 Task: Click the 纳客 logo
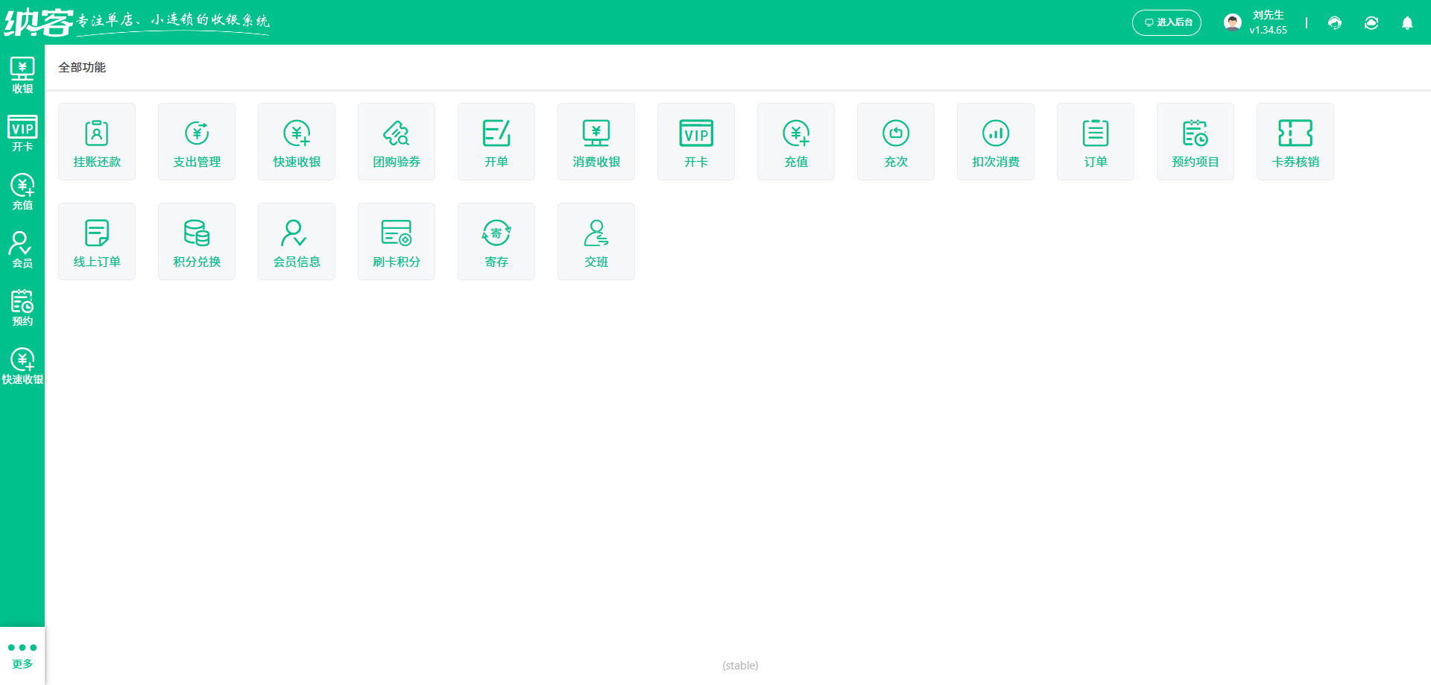(x=39, y=22)
